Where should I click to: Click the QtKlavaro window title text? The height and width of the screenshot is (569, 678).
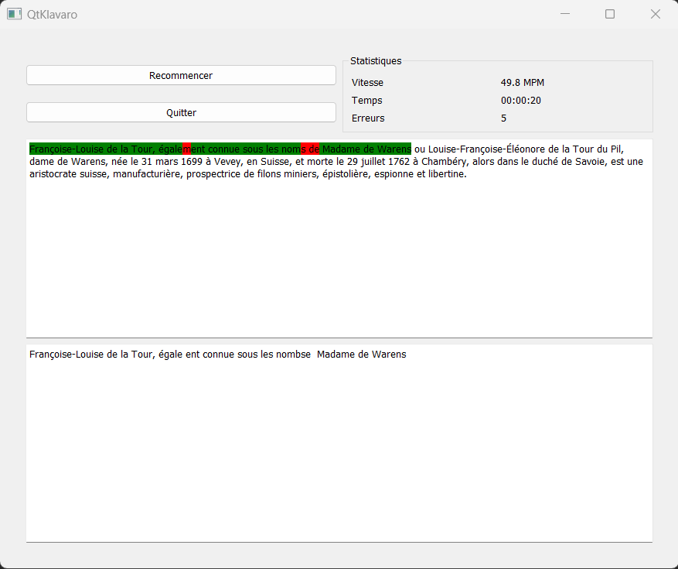pos(53,14)
